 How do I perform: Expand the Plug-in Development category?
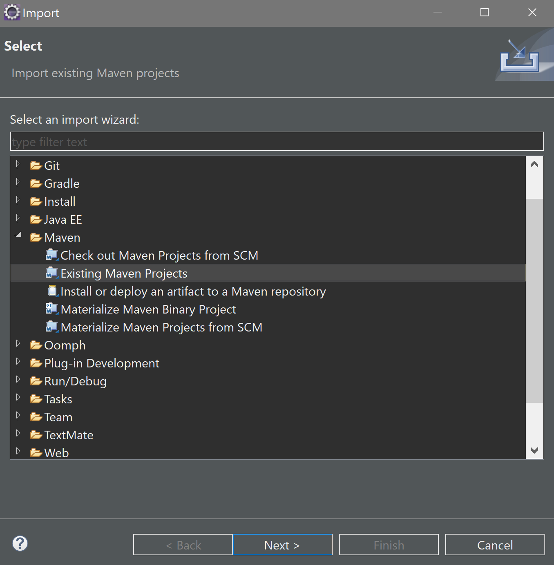18,362
